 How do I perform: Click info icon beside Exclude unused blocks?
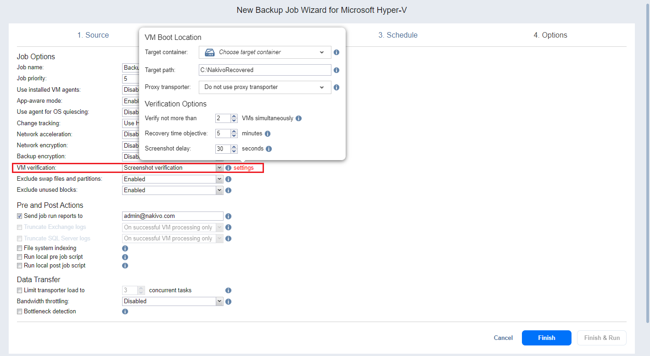tap(228, 190)
